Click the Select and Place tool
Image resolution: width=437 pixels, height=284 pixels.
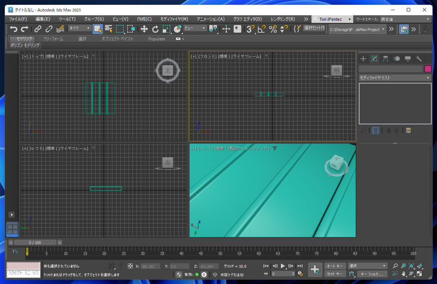coord(178,29)
